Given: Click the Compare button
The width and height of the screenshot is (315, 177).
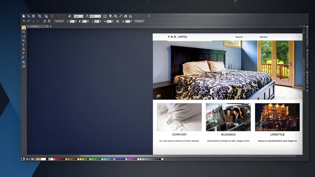Looking at the screenshot, I should coord(139,21).
